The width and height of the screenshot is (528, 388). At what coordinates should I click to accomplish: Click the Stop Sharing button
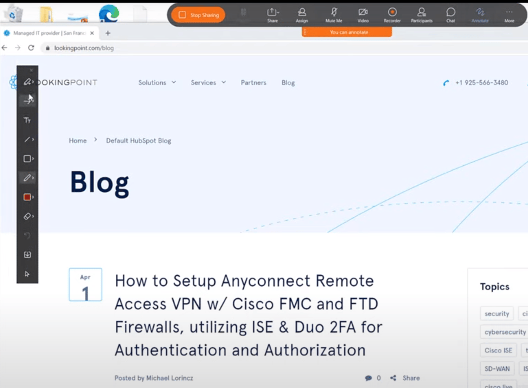(x=198, y=15)
